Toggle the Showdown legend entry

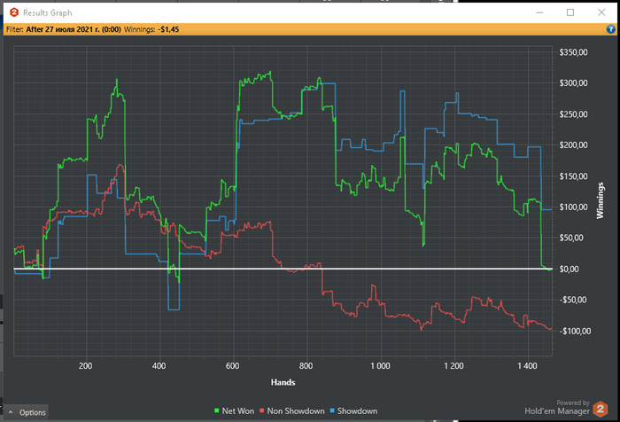coord(353,411)
